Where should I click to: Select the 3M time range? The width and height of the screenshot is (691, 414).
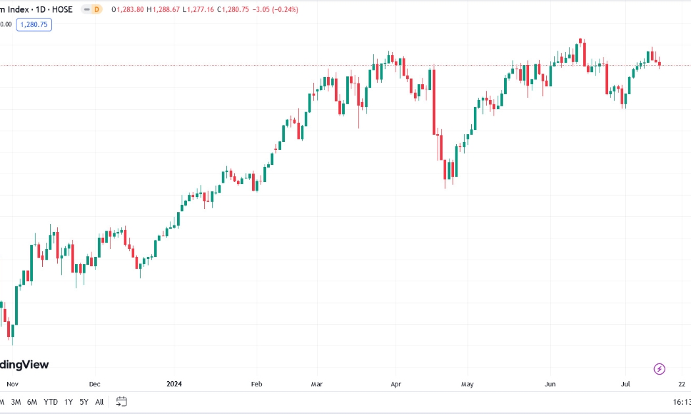coord(16,402)
